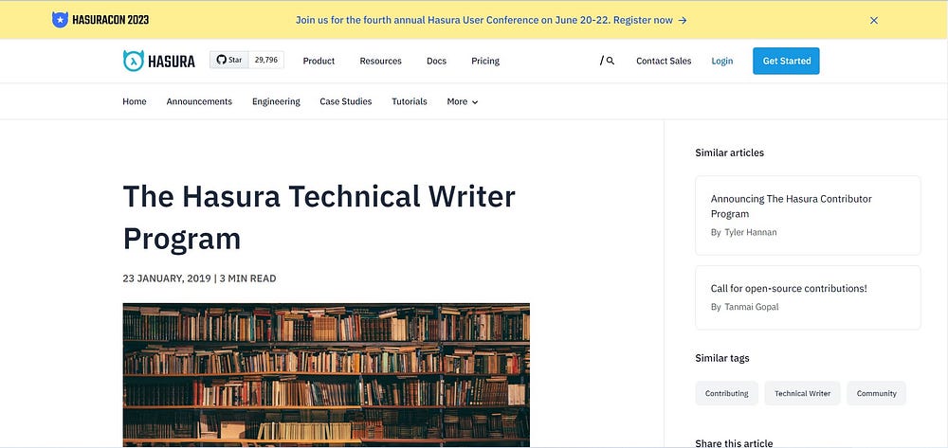The image size is (948, 448).
Task: Select the Technical Writer tag
Action: click(x=802, y=393)
